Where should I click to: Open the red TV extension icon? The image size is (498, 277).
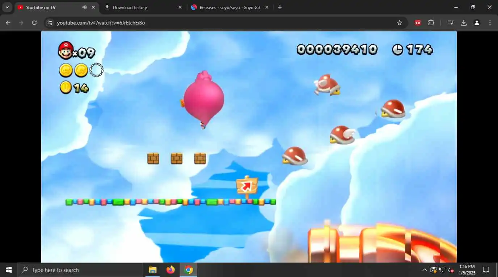point(418,23)
